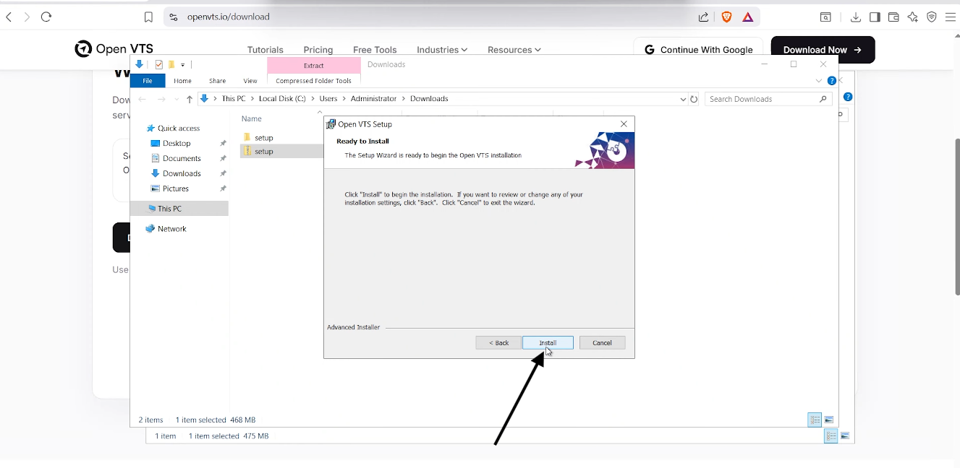Switch Explorer to the large icons view
Image resolution: width=960 pixels, height=468 pixels.
(829, 420)
